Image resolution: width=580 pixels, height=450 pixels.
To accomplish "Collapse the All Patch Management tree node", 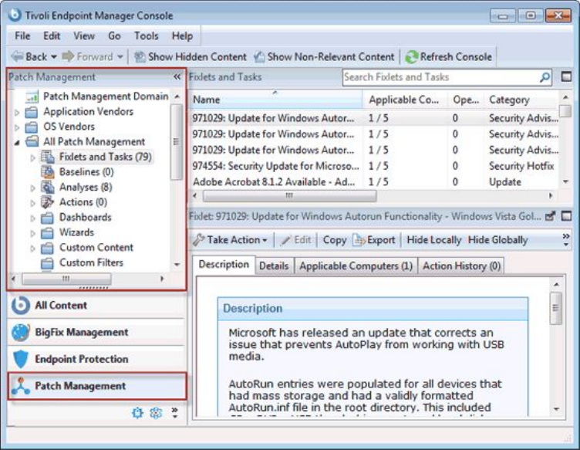I will coord(17,143).
